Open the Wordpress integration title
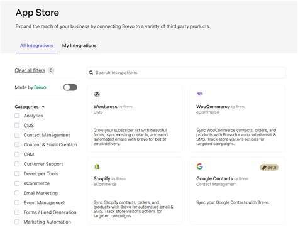The width and height of the screenshot is (298, 228). 105,107
